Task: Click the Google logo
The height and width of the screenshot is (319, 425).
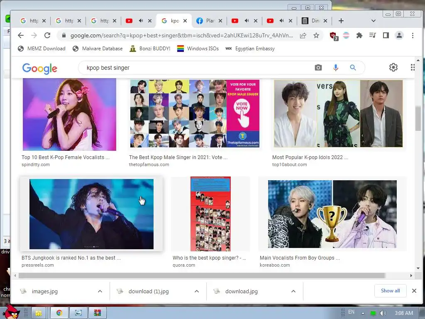Action: click(39, 69)
